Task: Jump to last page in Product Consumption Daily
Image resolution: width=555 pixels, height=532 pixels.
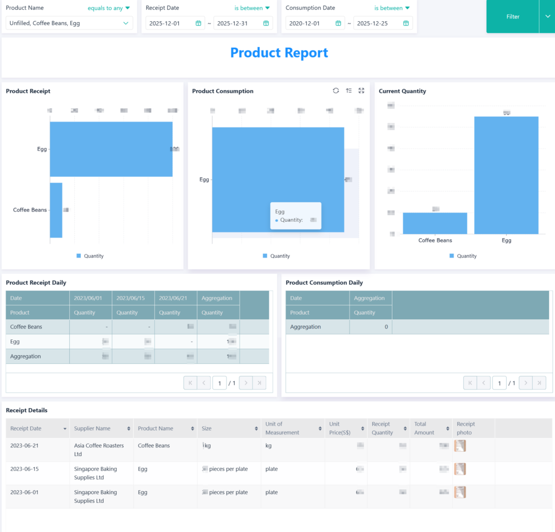Action: [539, 383]
